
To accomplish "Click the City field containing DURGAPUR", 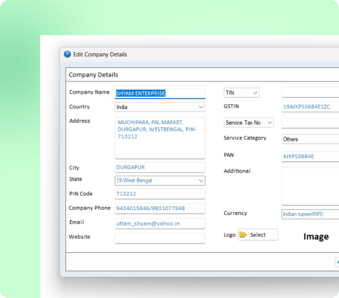I will tap(160, 167).
